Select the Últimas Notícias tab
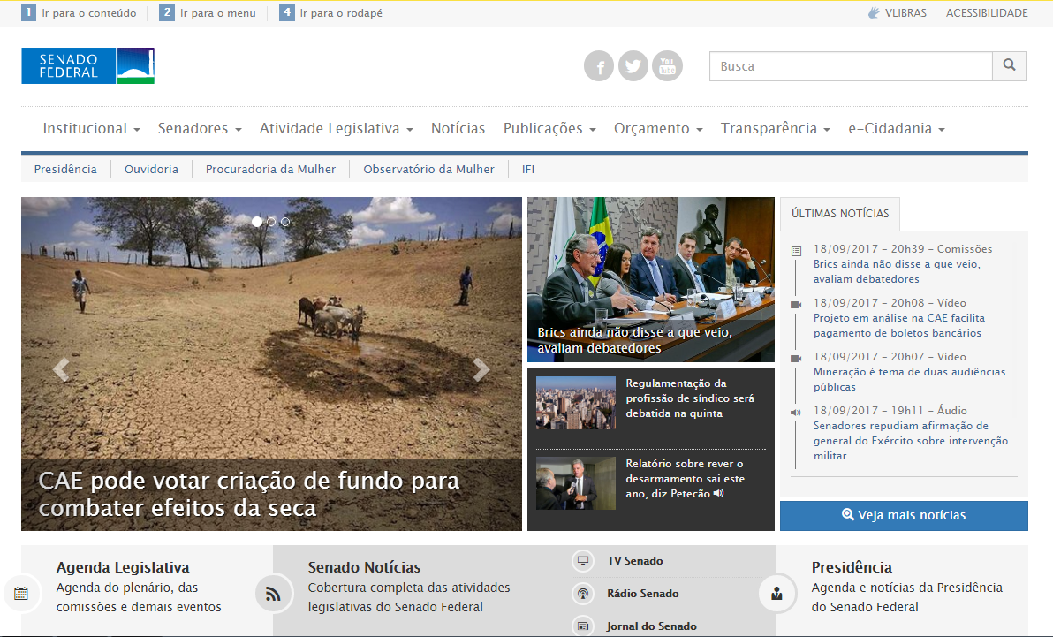Screen dimensions: 1053x637 click(x=839, y=214)
